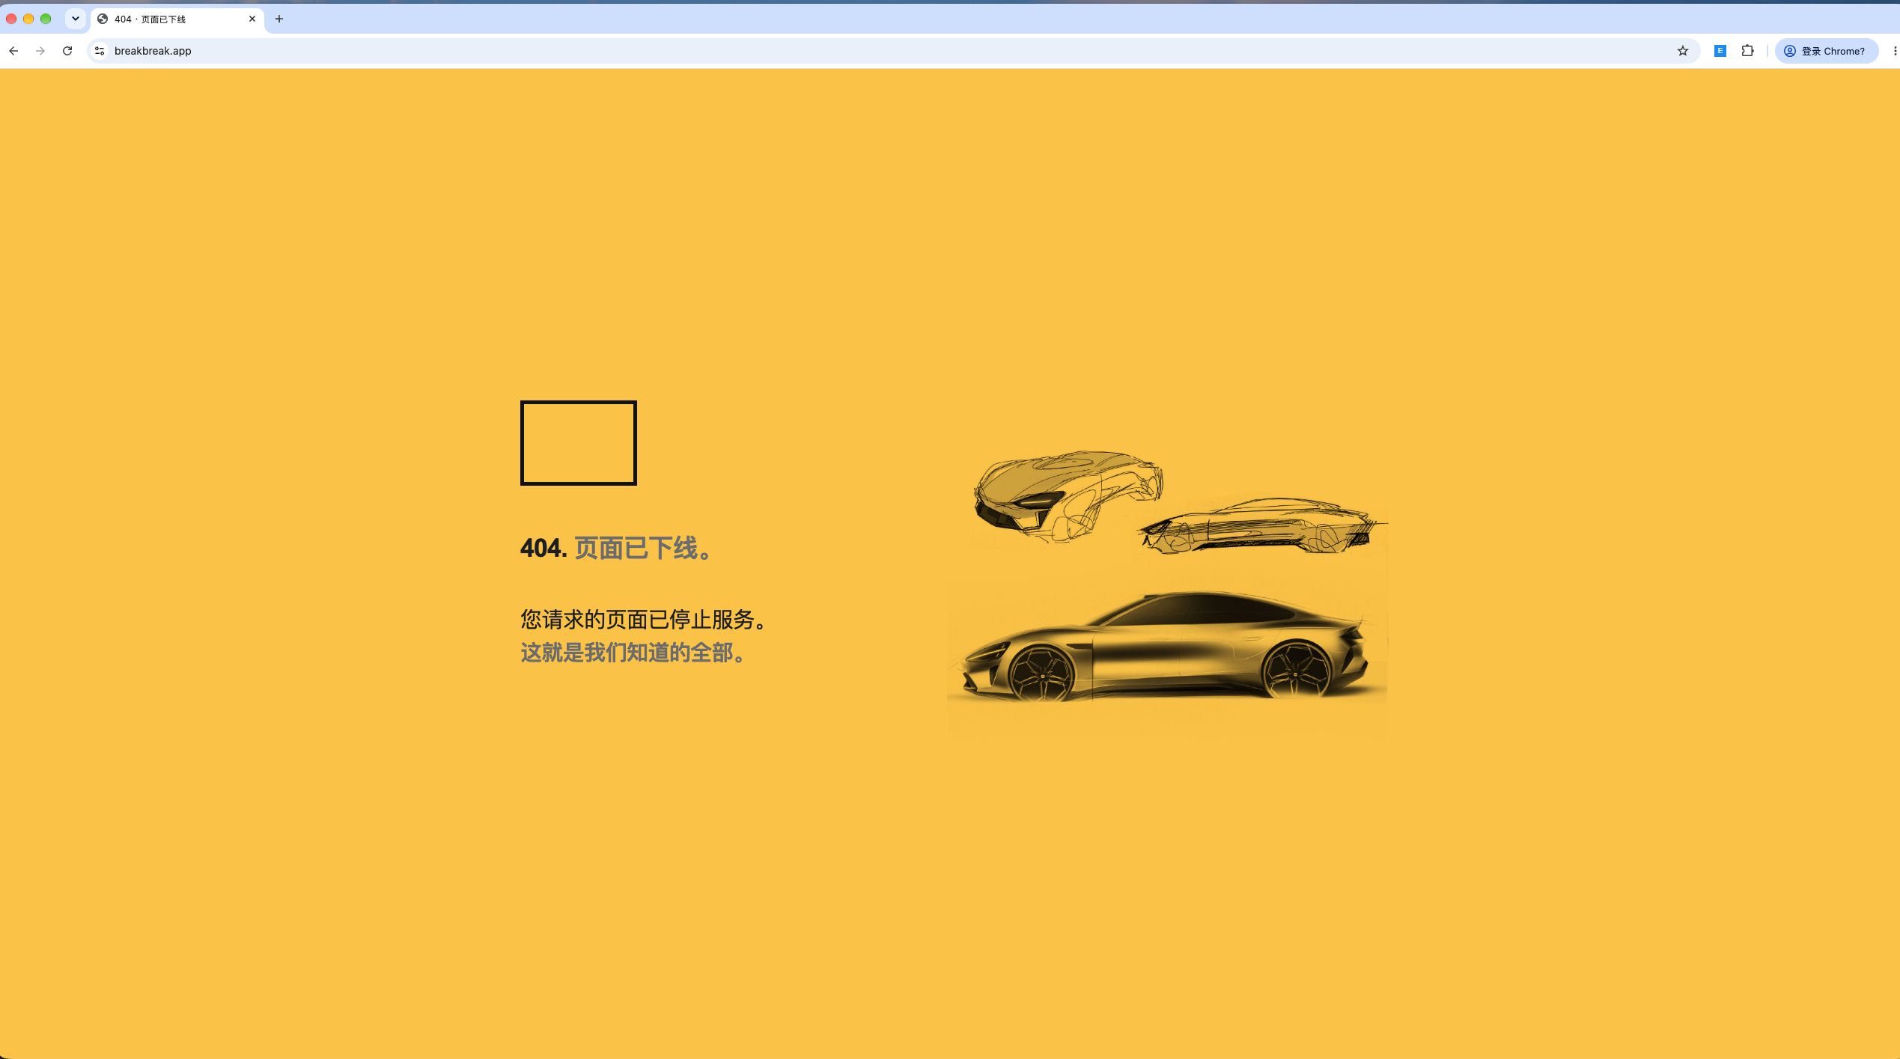
Task: Close the 404 · 页面已下线 tab
Action: click(x=252, y=19)
